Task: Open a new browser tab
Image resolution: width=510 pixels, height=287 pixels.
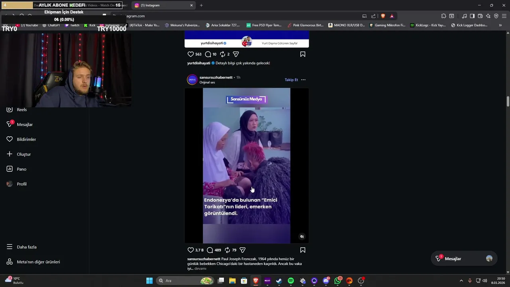Action: click(x=201, y=5)
